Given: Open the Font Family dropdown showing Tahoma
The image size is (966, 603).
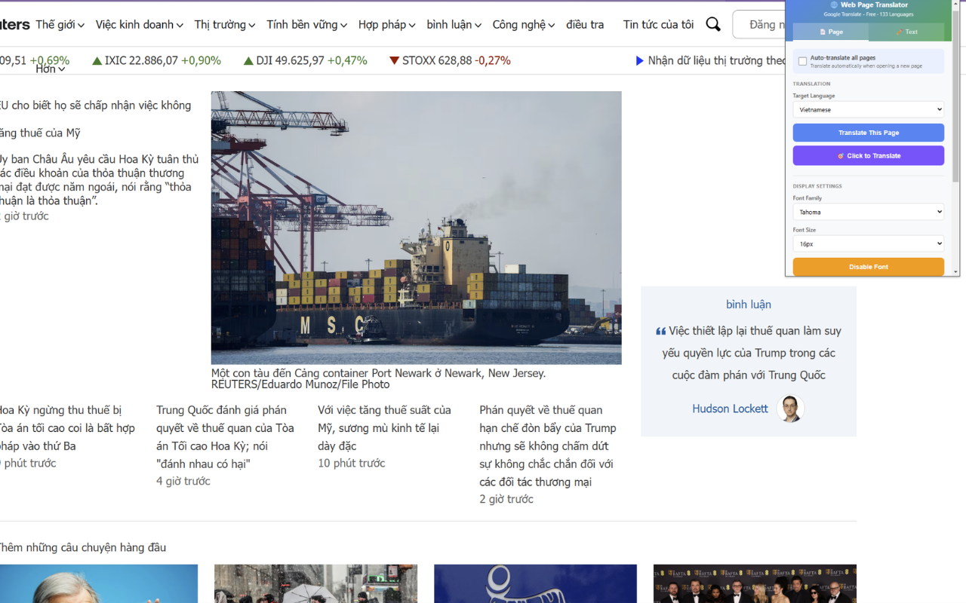Looking at the screenshot, I should coord(869,212).
